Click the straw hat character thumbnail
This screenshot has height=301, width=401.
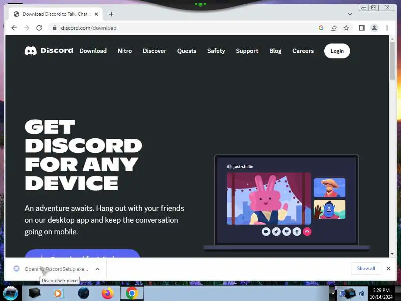pyautogui.click(x=329, y=188)
